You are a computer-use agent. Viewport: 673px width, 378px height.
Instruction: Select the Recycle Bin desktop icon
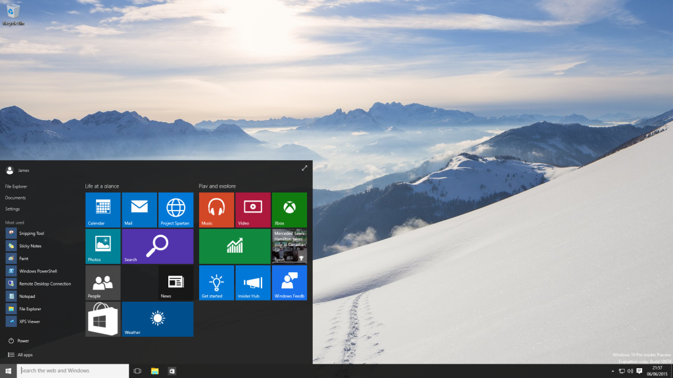tap(13, 14)
